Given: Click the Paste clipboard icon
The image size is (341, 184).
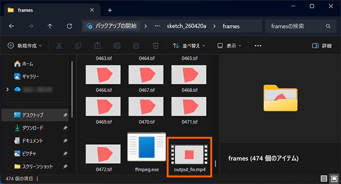Looking at the screenshot, I should pyautogui.click(x=98, y=45).
